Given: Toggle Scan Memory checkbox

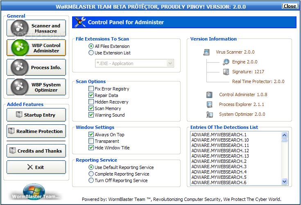Looking at the screenshot, I should click(91, 108).
